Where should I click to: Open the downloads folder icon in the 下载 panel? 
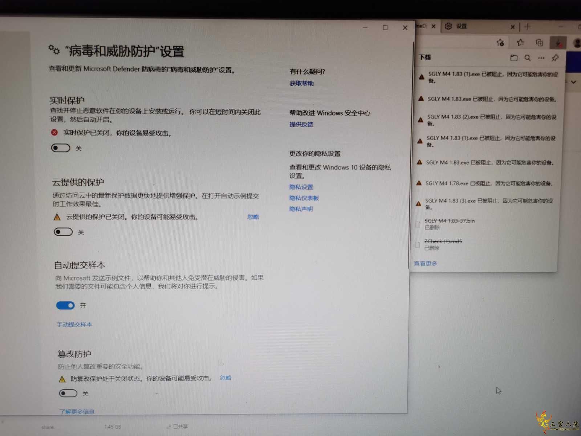tap(514, 58)
